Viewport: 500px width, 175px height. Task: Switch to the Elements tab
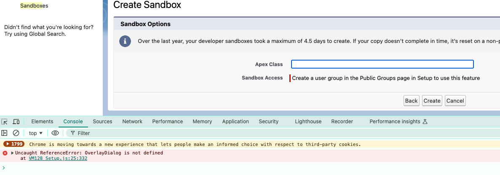[42, 122]
